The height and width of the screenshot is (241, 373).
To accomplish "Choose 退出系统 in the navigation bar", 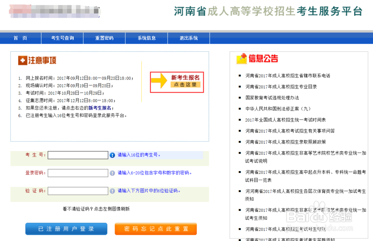I will point(189,38).
